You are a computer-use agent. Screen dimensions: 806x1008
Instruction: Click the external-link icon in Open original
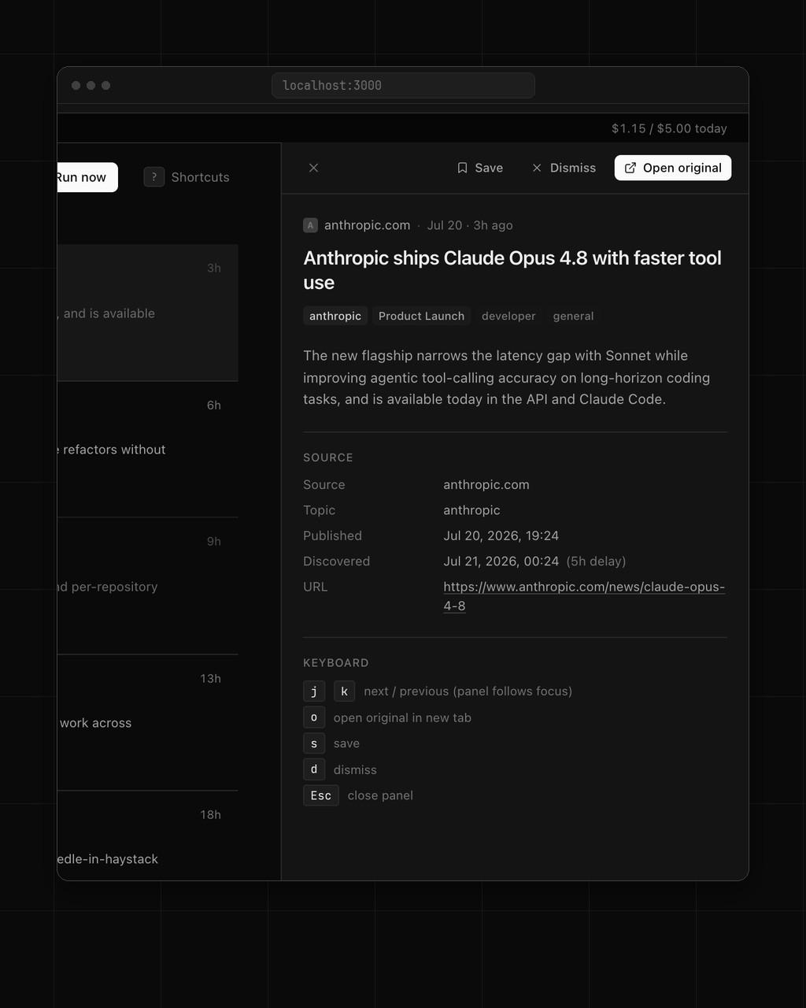click(630, 168)
